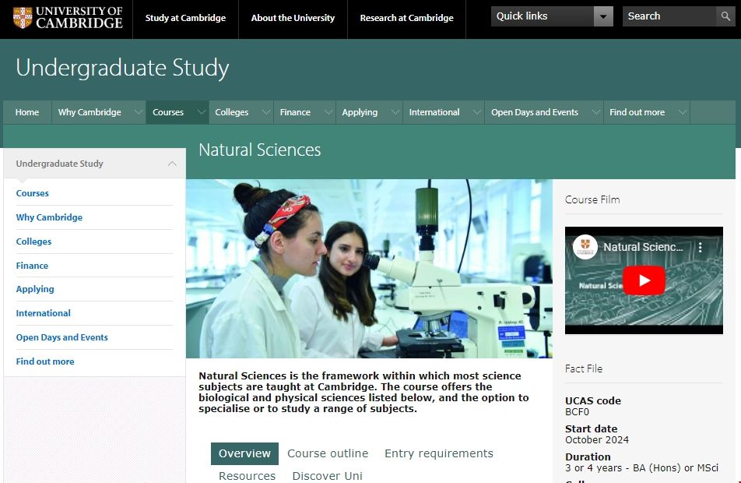
Task: Open Research at Cambridge menu
Action: pyautogui.click(x=406, y=18)
